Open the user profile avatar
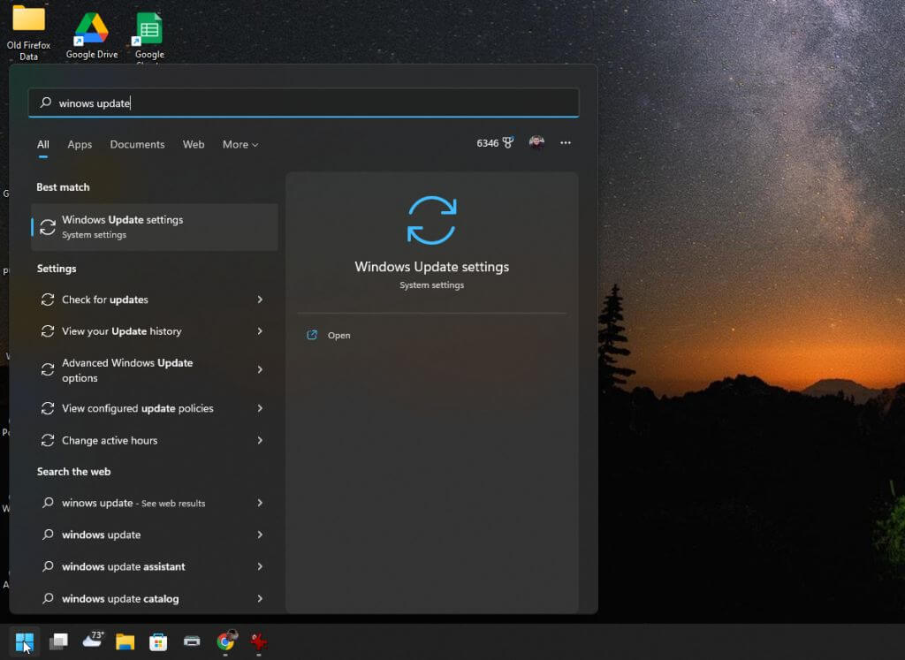Viewport: 905px width, 660px height. [x=536, y=143]
